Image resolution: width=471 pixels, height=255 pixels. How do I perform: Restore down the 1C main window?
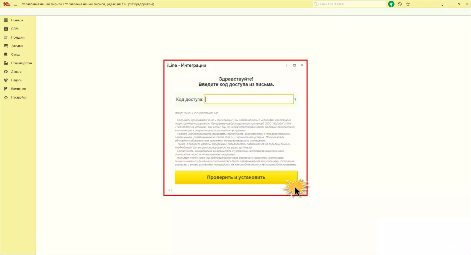pyautogui.click(x=459, y=4)
